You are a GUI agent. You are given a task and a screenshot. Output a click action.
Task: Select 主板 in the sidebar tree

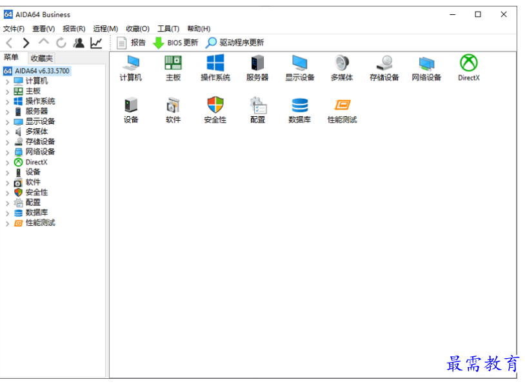pyautogui.click(x=33, y=91)
